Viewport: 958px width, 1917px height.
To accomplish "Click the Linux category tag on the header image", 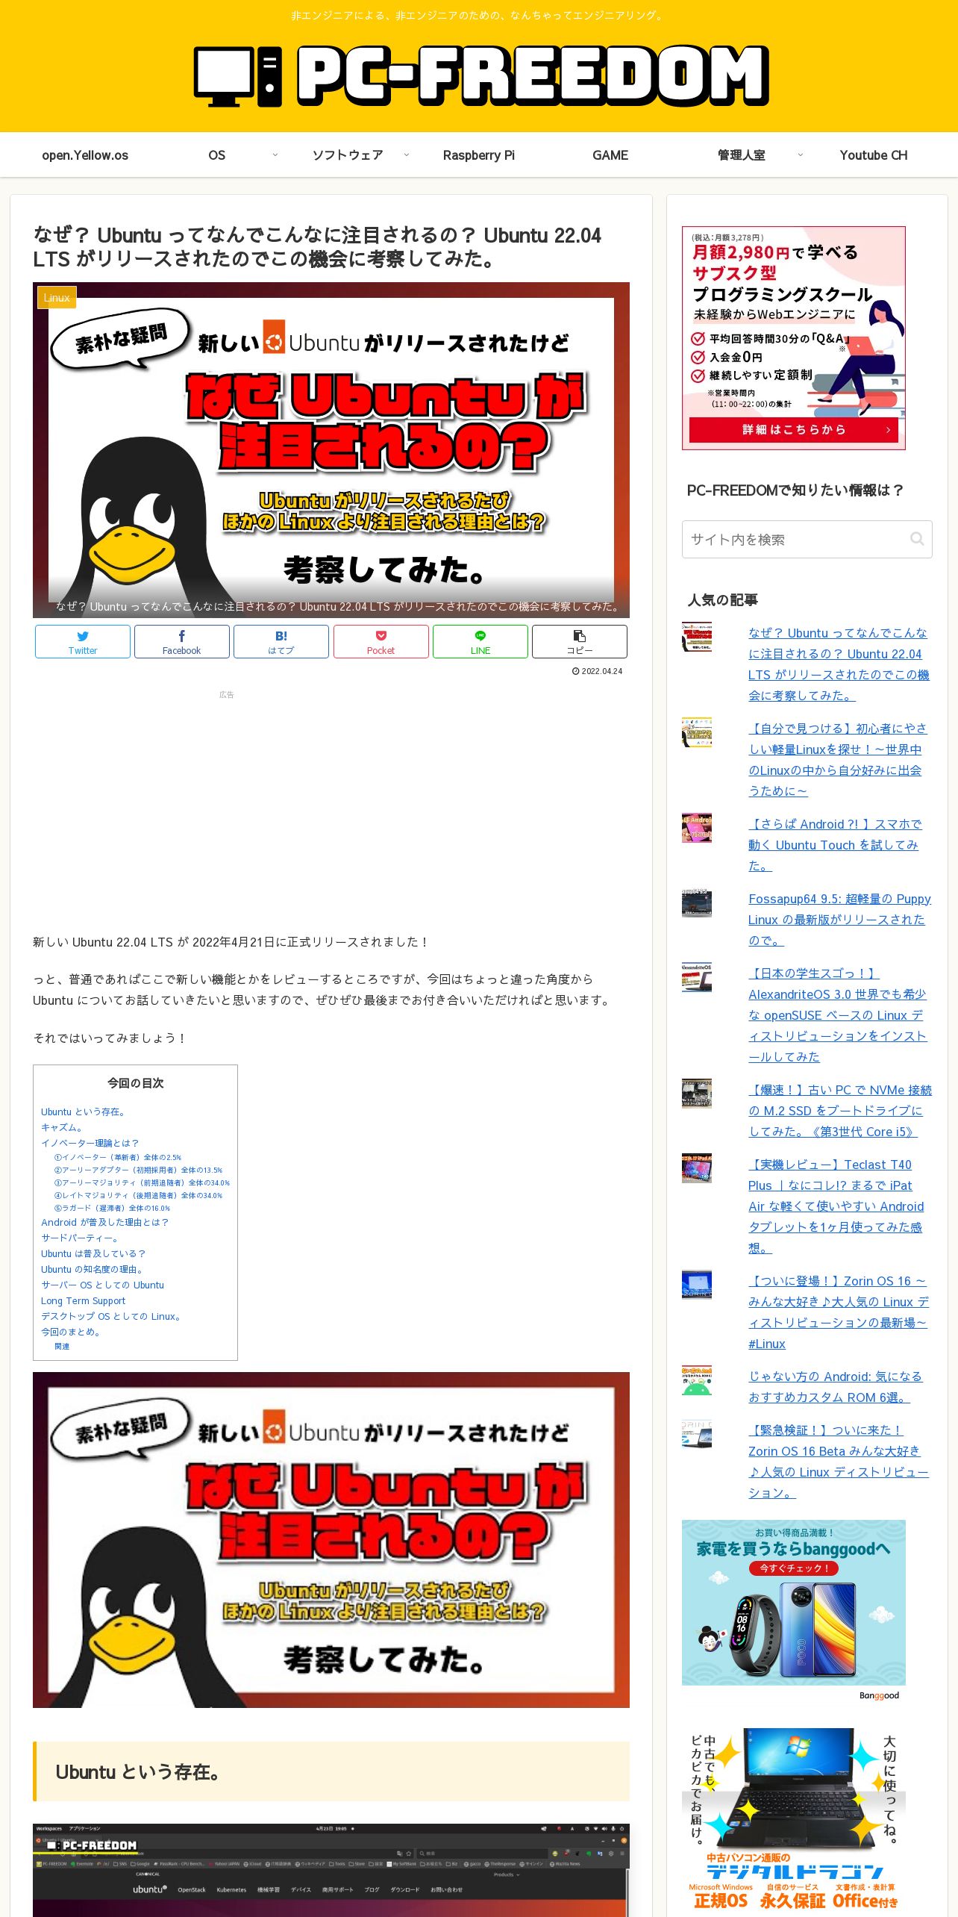I will coord(57,297).
